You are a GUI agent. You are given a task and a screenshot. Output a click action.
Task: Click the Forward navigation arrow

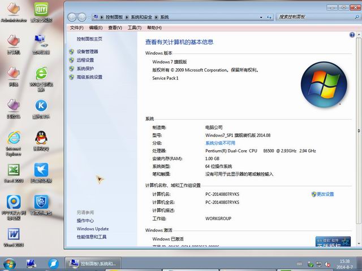point(81,17)
